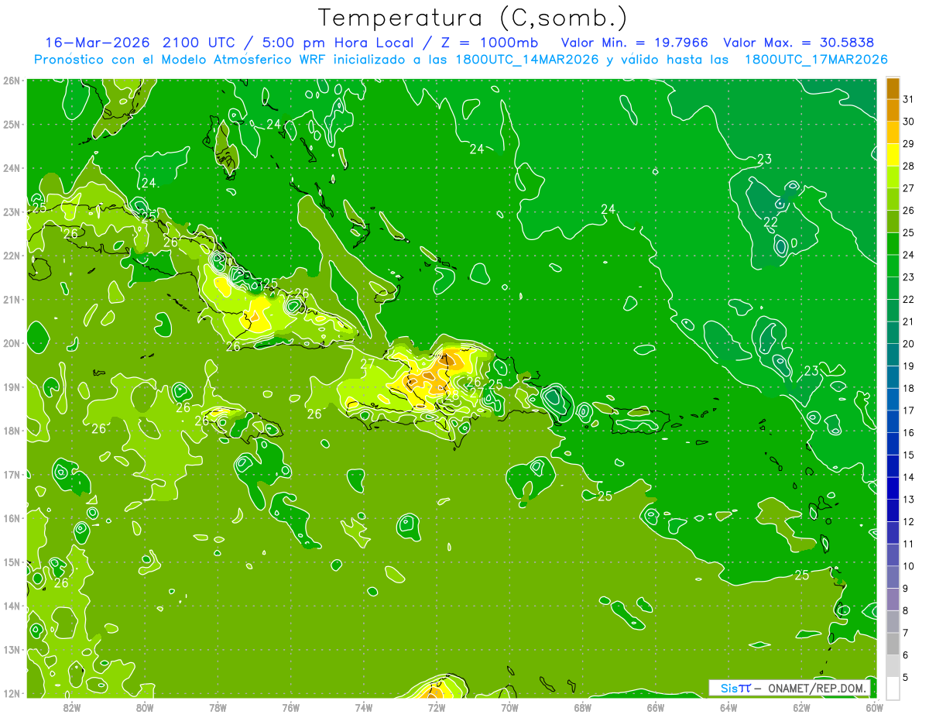Click the longitude axis label "66W"
This screenshot has height=718, width=929.
point(656,707)
